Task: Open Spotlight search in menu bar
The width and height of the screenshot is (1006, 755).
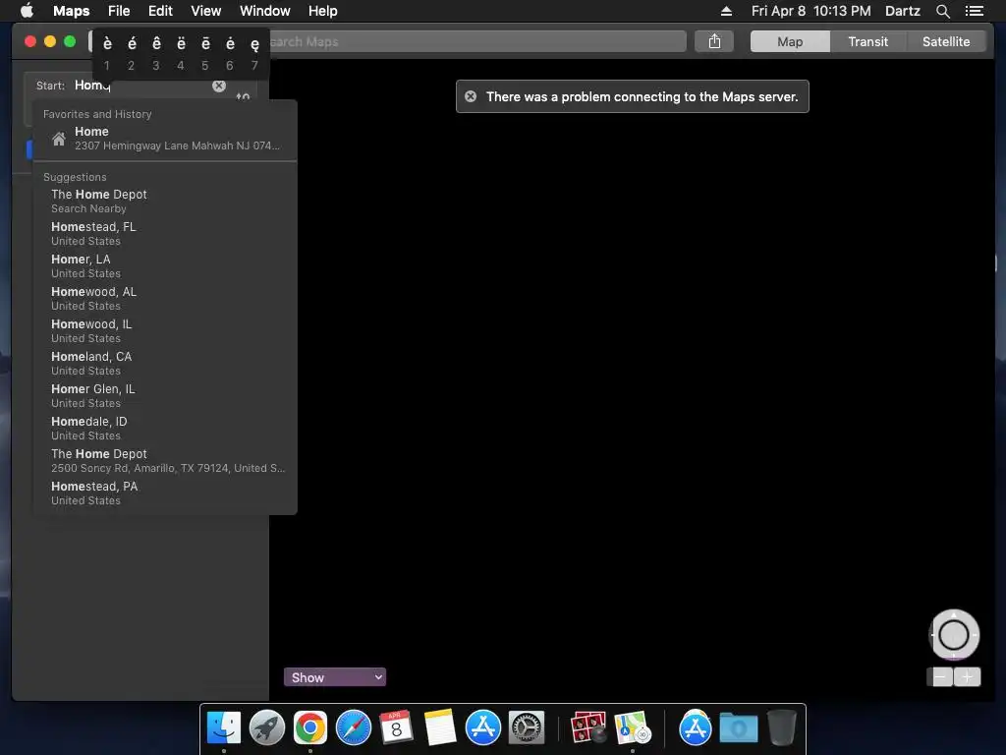Action: point(942,11)
